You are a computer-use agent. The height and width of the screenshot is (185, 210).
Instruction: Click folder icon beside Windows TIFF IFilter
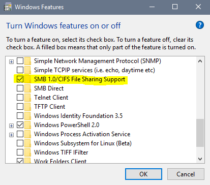pyautogui.click(x=28, y=152)
